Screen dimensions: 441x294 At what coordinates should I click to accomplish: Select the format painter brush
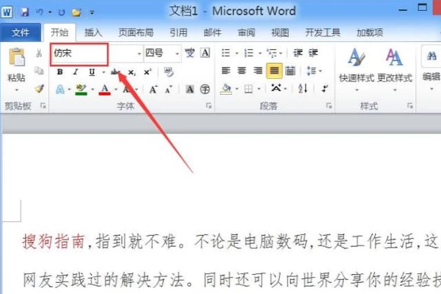(x=40, y=89)
